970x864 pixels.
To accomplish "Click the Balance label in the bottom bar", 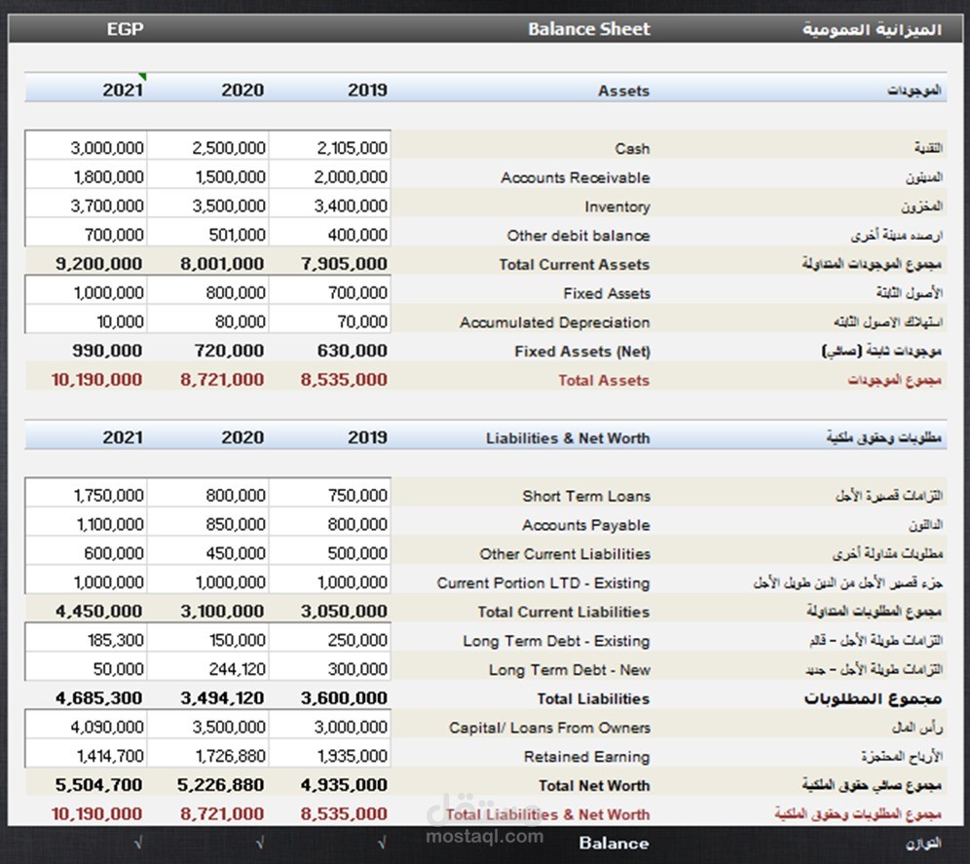I will coord(614,843).
